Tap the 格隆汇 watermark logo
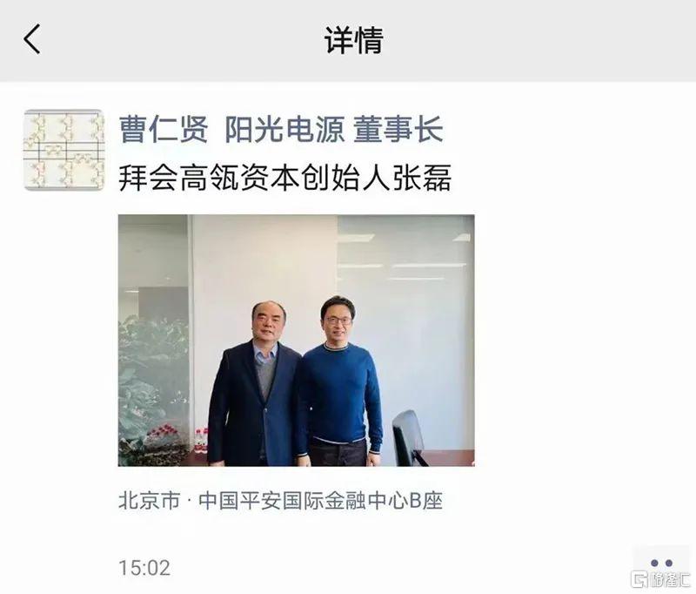696x594 pixels. (x=660, y=580)
